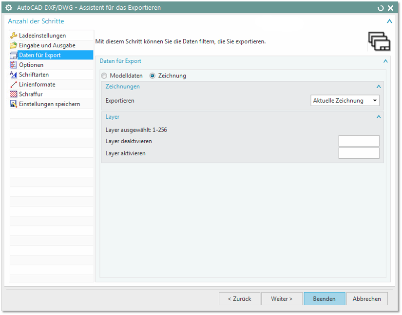Viewport: 402px width, 315px height.
Task: Click the Optionen checklist icon
Action: tap(14, 65)
